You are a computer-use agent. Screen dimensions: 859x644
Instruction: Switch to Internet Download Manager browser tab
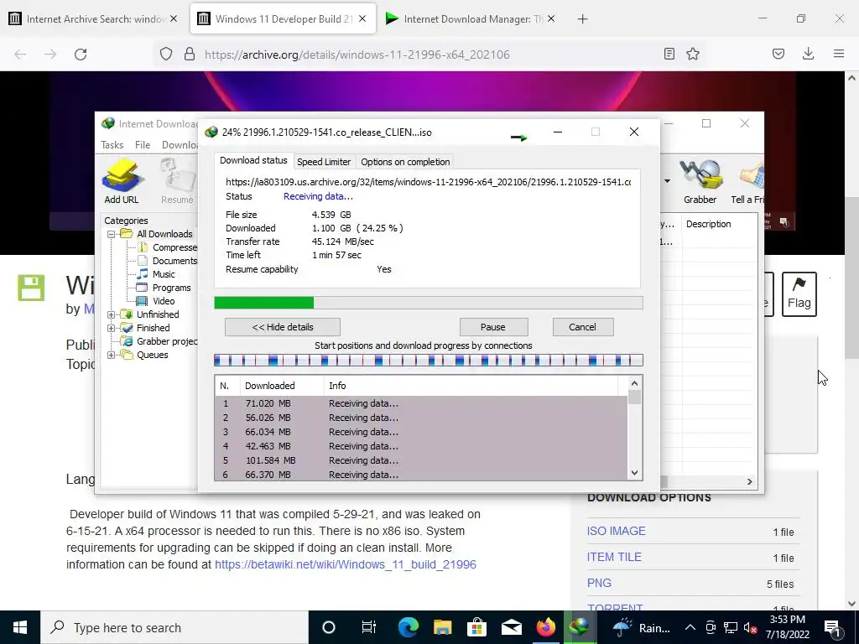(471, 18)
